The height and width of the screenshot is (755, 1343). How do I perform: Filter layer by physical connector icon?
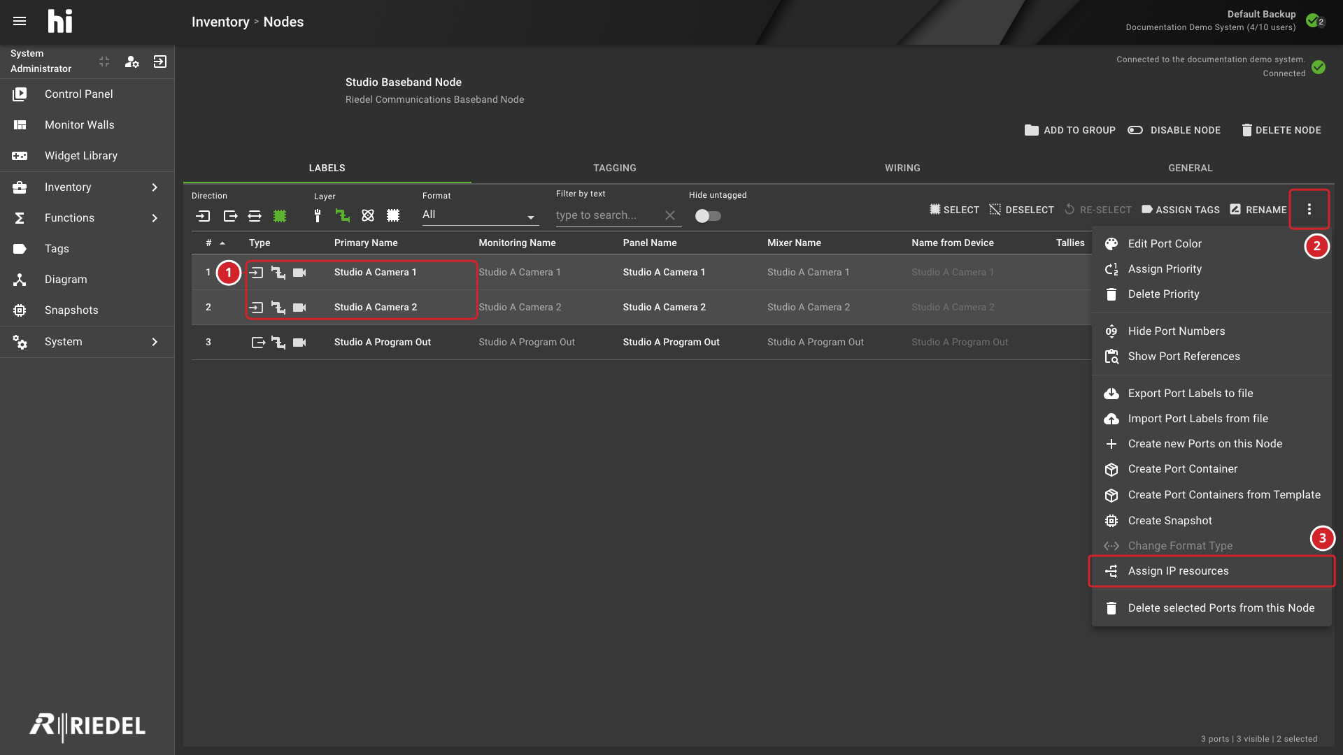(318, 216)
